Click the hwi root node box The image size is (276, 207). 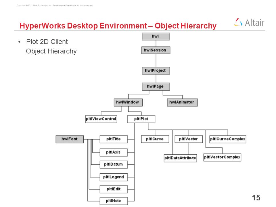pyautogui.click(x=156, y=37)
